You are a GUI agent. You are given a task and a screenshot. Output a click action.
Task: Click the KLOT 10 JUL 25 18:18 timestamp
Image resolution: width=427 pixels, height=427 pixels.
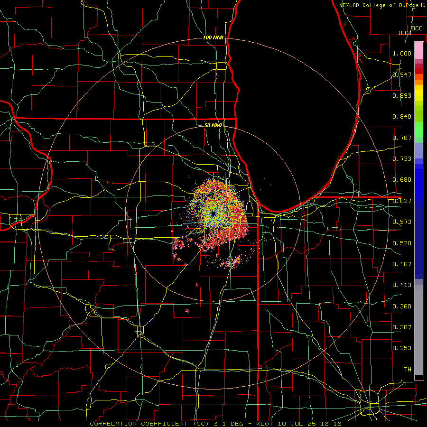click(299, 424)
